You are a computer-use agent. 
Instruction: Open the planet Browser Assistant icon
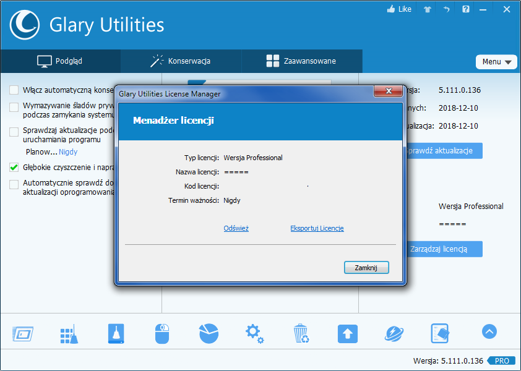394,334
